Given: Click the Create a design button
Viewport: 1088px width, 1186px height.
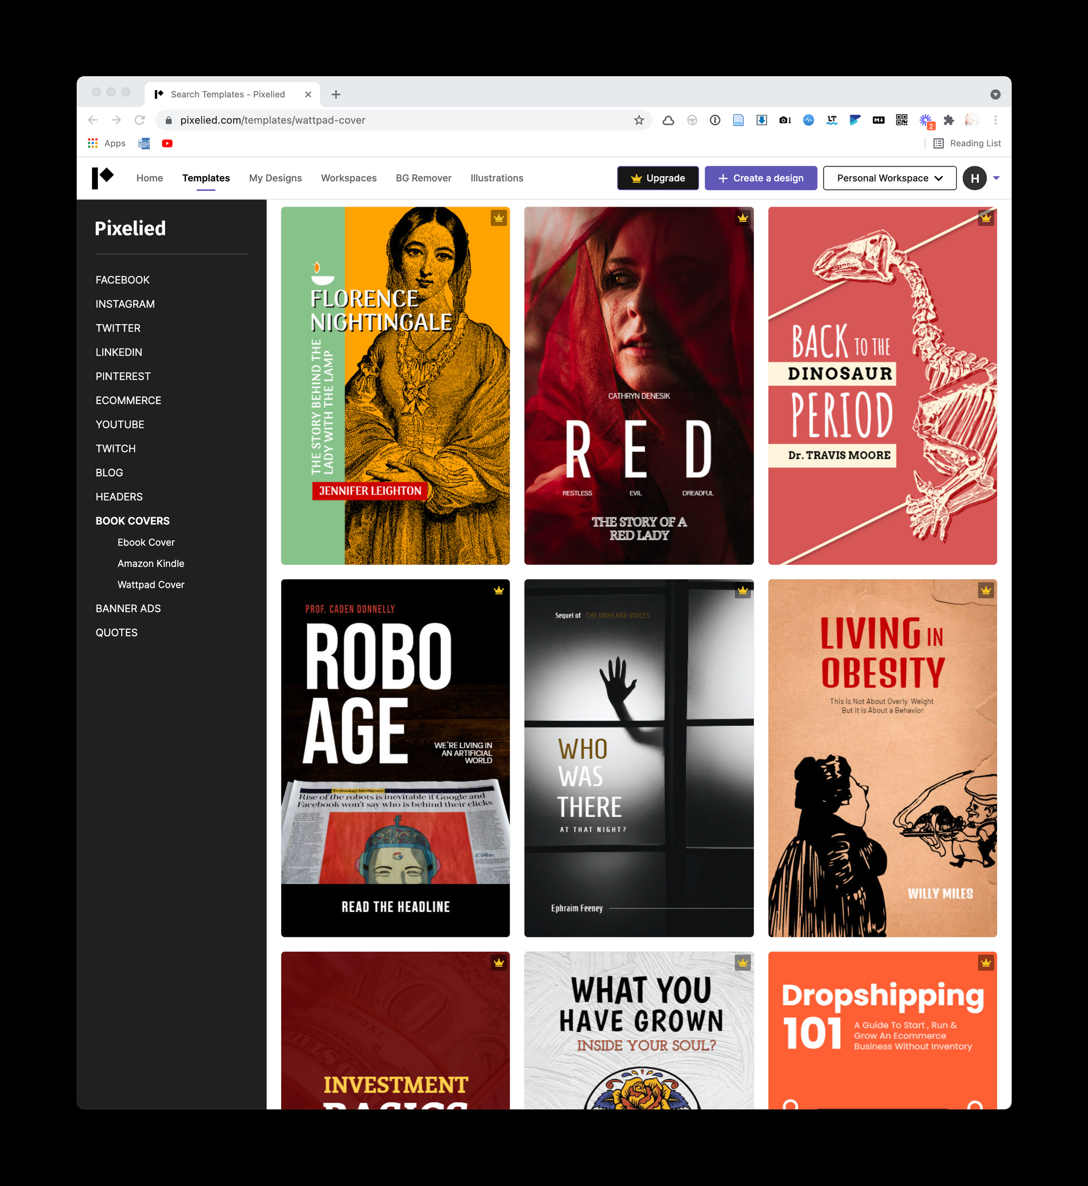Looking at the screenshot, I should [x=761, y=178].
